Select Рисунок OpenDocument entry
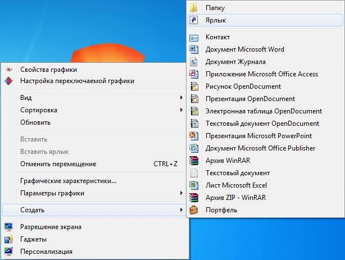345x260 pixels. click(x=266, y=86)
